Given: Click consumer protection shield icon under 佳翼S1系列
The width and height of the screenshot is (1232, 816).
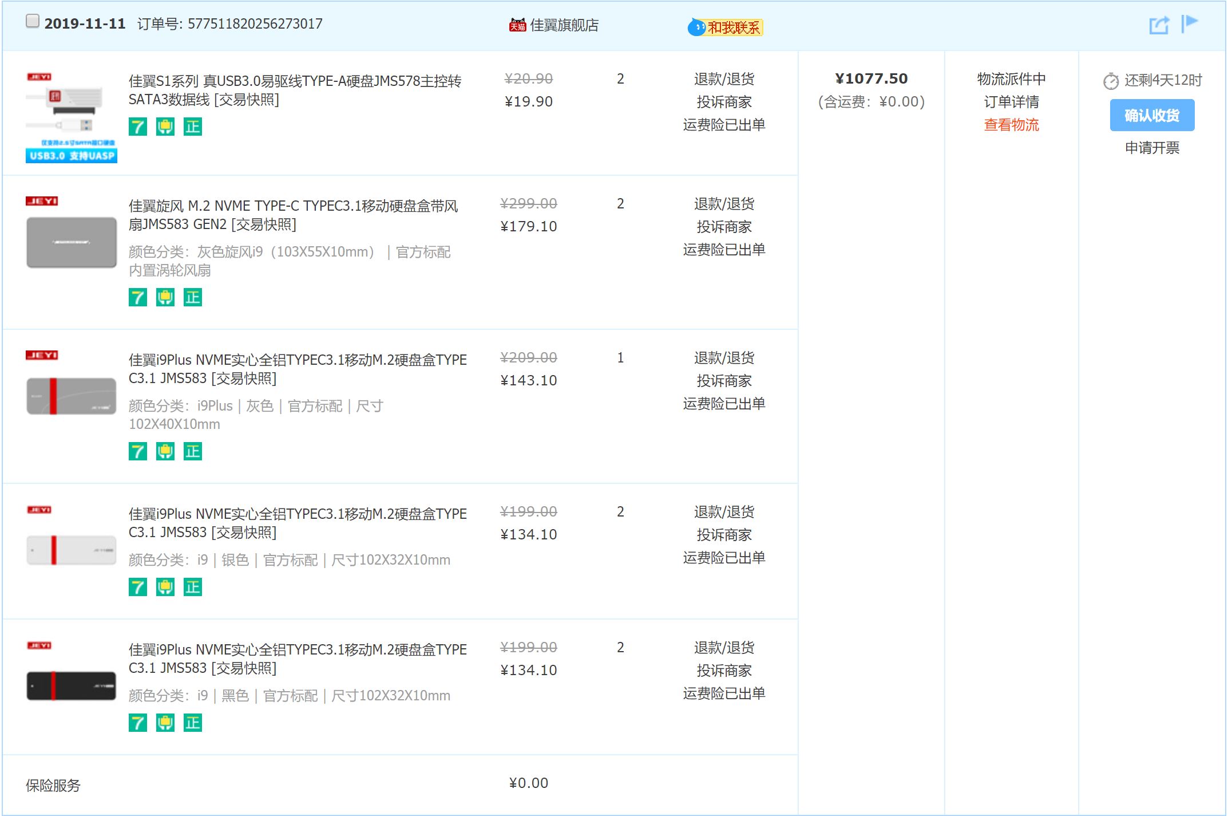Looking at the screenshot, I should pyautogui.click(x=165, y=127).
